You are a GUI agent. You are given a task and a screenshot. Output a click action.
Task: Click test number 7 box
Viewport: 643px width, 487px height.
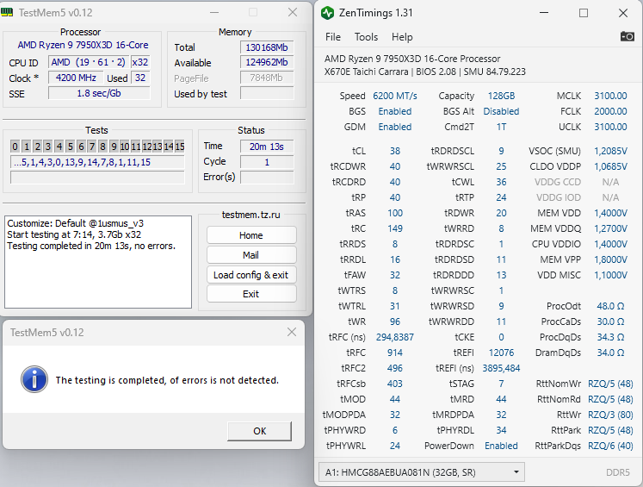[92, 147]
